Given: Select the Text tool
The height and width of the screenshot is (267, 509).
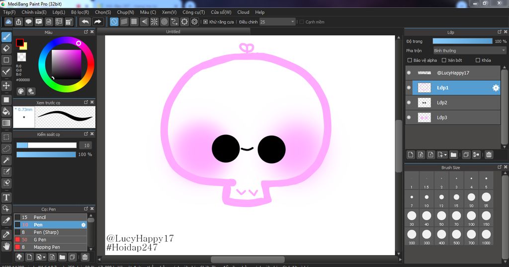Looking at the screenshot, I should point(6,197).
